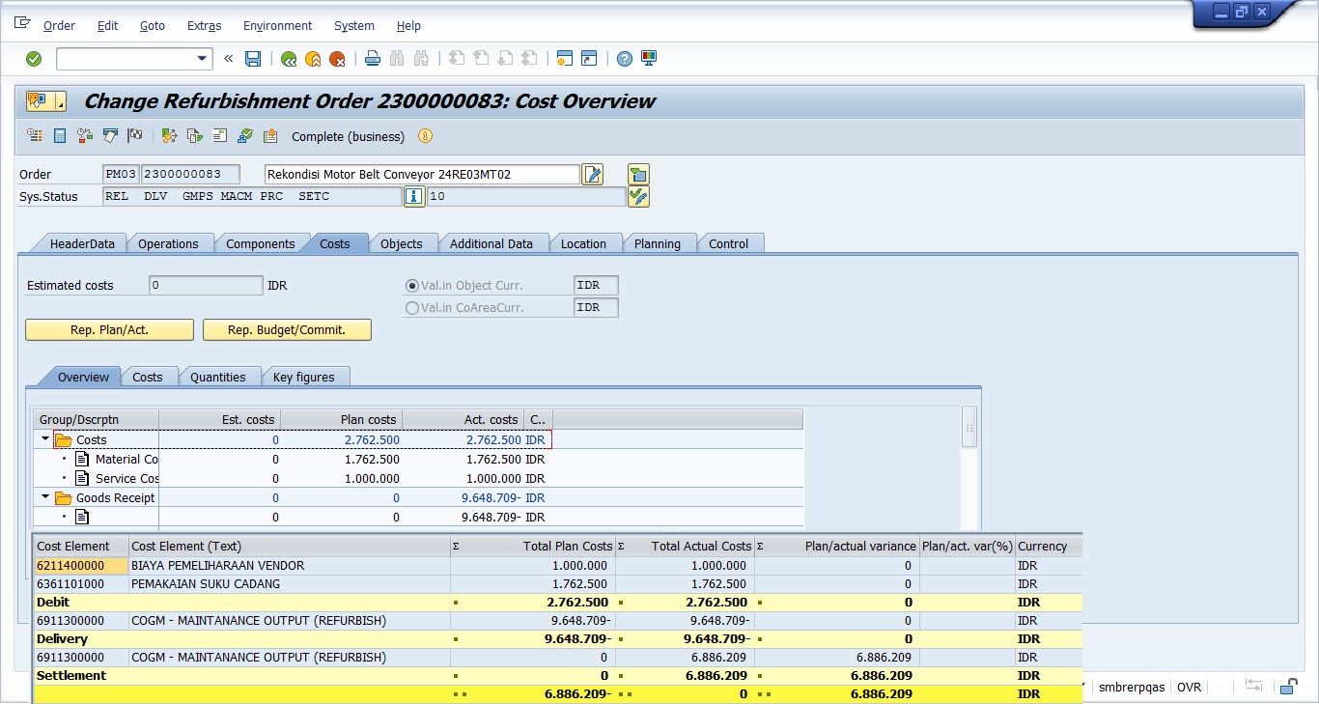This screenshot has height=704, width=1319.
Task: Click the Print icon
Action: click(373, 59)
